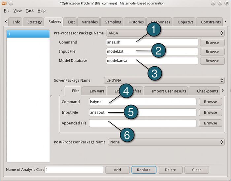The width and height of the screenshot is (231, 181).
Task: Browse for ansaout input file
Action: point(211,112)
